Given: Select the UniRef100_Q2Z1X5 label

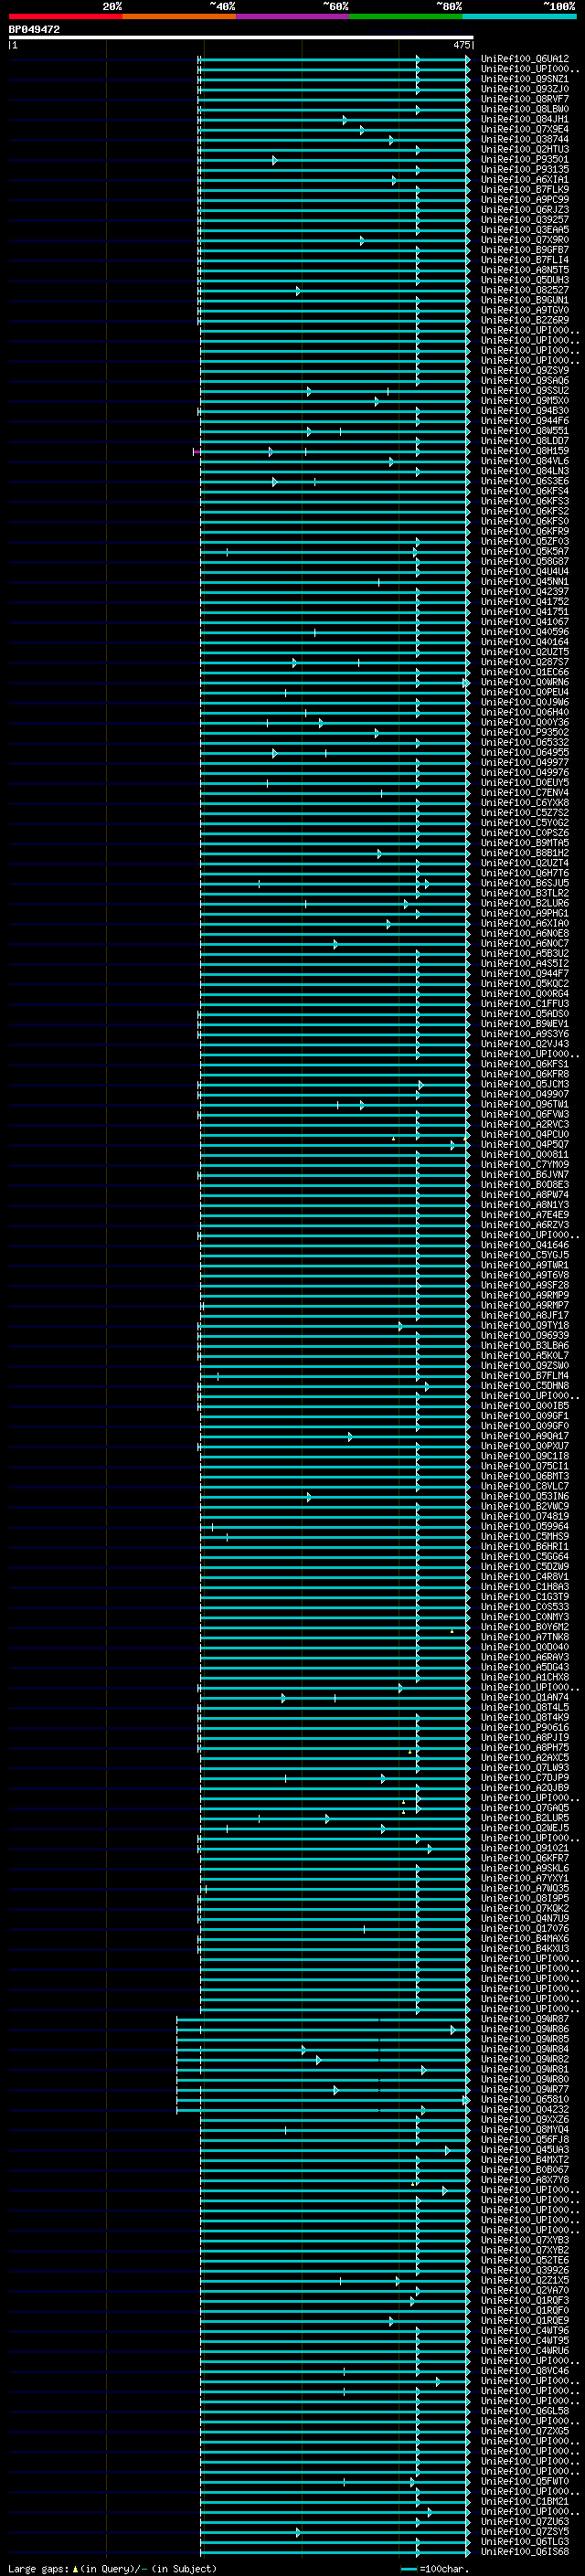Looking at the screenshot, I should [525, 2280].
